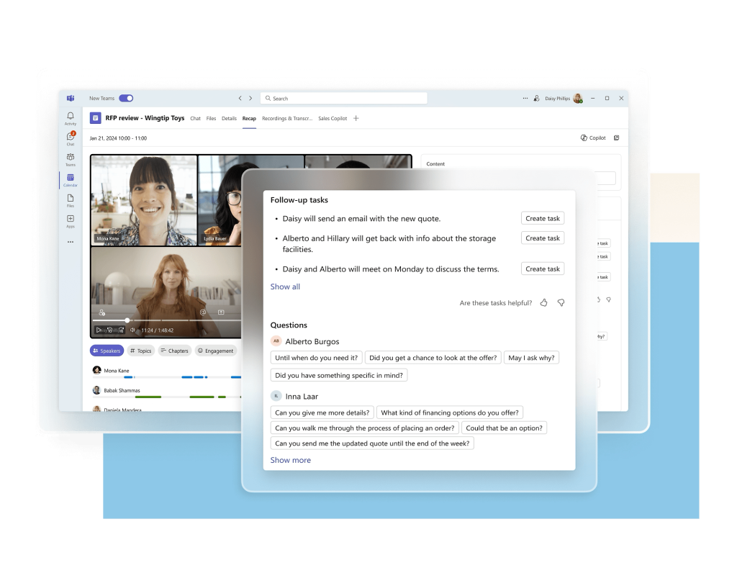Open Calendar in the left sidebar
This screenshot has height=586, width=737.
pos(70,180)
